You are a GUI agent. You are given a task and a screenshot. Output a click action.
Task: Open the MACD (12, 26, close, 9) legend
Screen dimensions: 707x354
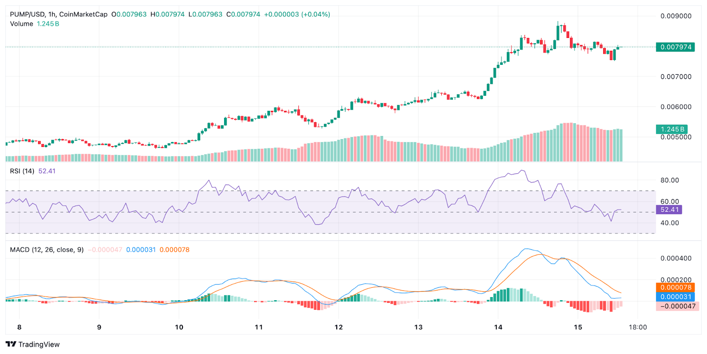(x=47, y=250)
